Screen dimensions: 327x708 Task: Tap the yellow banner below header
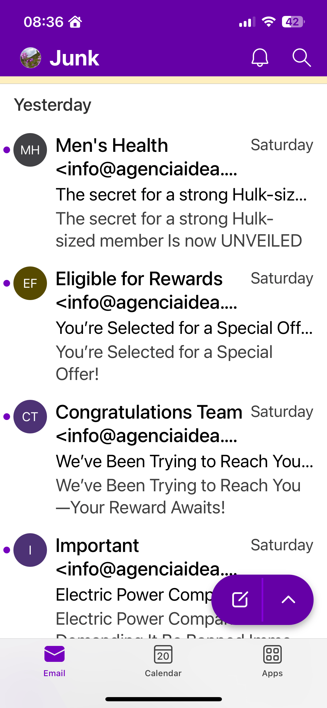pyautogui.click(x=163, y=80)
